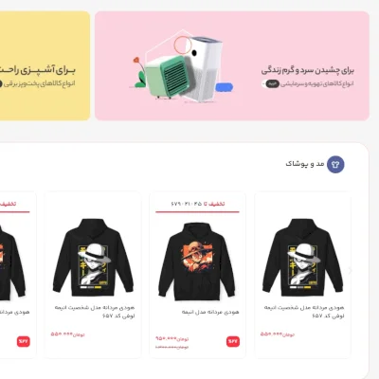Viewport: 379px width, 379px height.
Task: Click the pink banner headline about cold and warm
Action: [308, 70]
